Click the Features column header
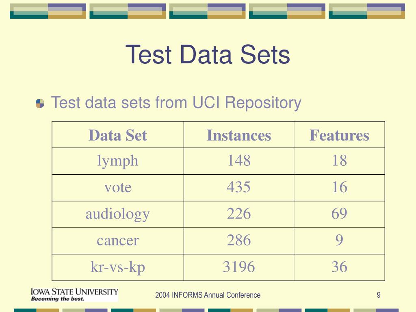 pyautogui.click(x=339, y=135)
